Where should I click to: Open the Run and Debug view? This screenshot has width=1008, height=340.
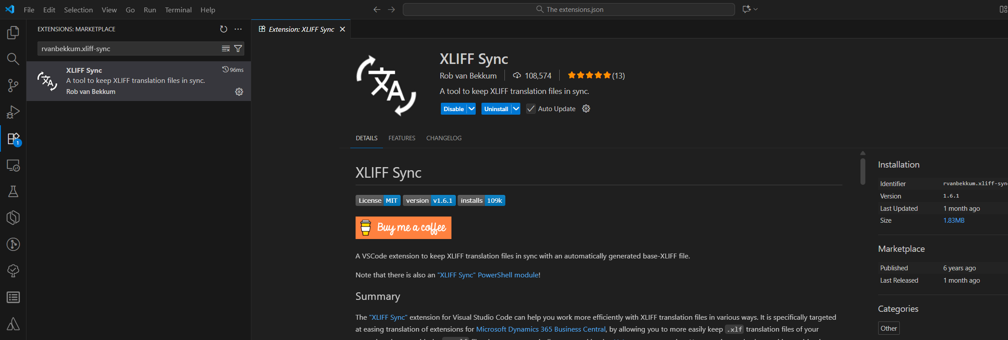tap(13, 112)
